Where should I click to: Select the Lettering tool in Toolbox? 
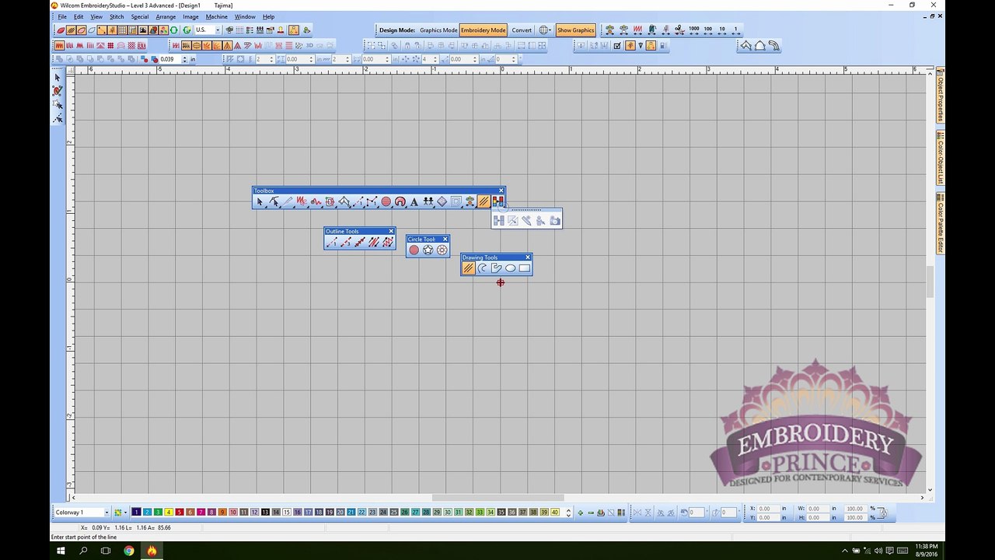(414, 201)
